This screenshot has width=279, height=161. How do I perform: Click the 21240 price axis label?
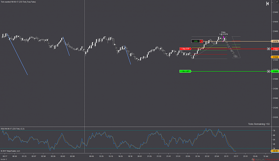click(x=275, y=108)
